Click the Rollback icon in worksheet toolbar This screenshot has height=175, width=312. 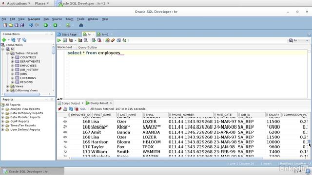tap(99, 40)
